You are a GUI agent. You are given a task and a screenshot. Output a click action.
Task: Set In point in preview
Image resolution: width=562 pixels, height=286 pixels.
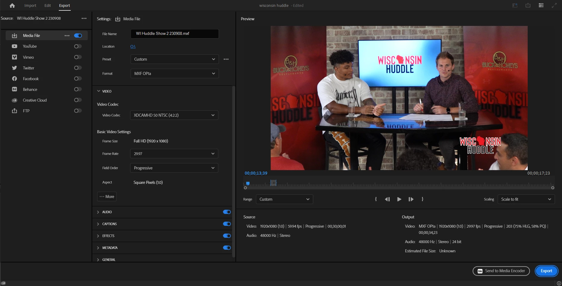point(376,199)
